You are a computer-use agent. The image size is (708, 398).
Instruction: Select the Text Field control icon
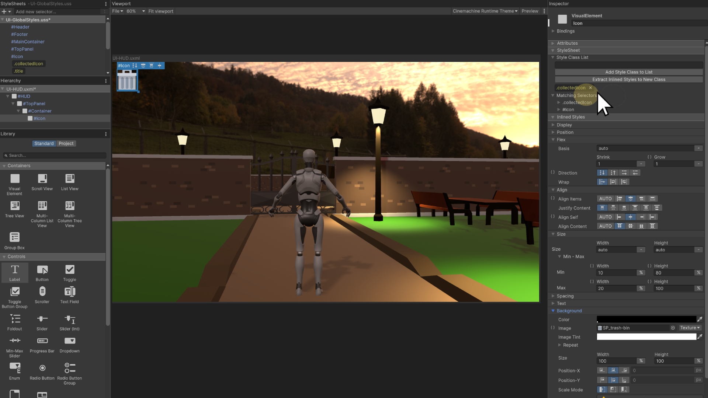point(70,292)
